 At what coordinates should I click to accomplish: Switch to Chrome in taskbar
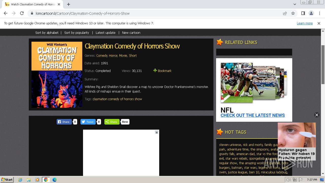tap(46, 180)
